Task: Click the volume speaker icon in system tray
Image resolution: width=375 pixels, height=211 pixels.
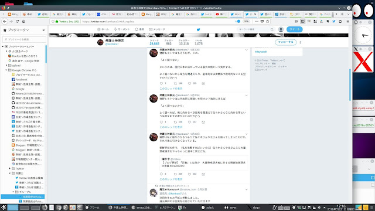Action: point(319,207)
